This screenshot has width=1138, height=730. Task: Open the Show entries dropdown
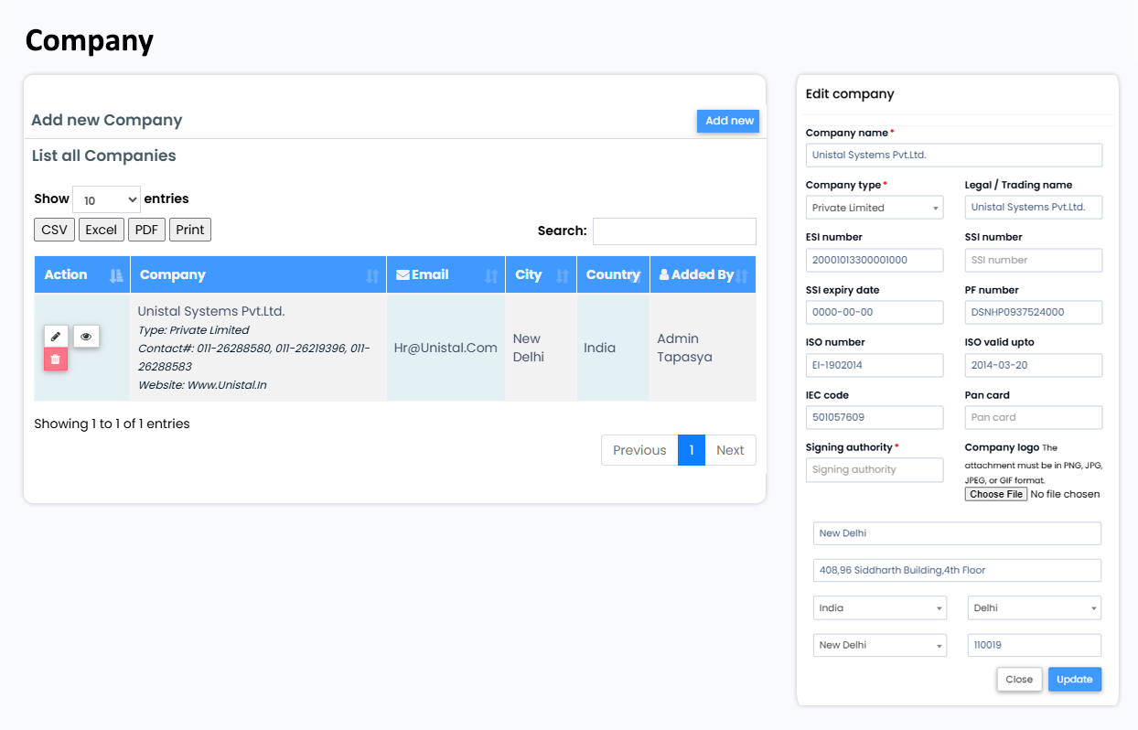(x=106, y=199)
